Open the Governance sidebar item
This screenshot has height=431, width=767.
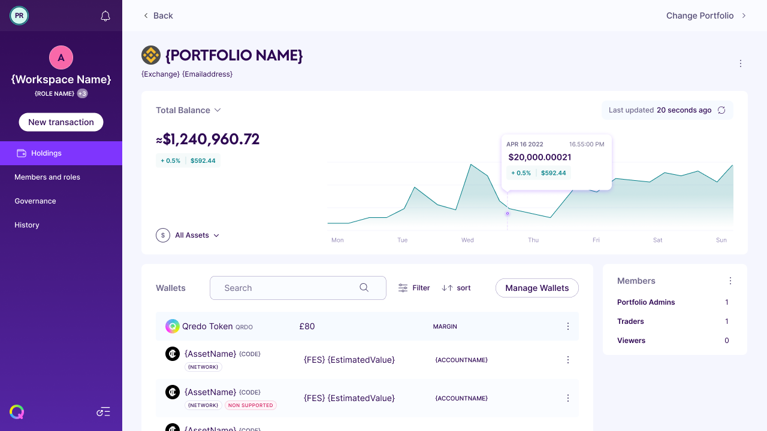point(35,201)
